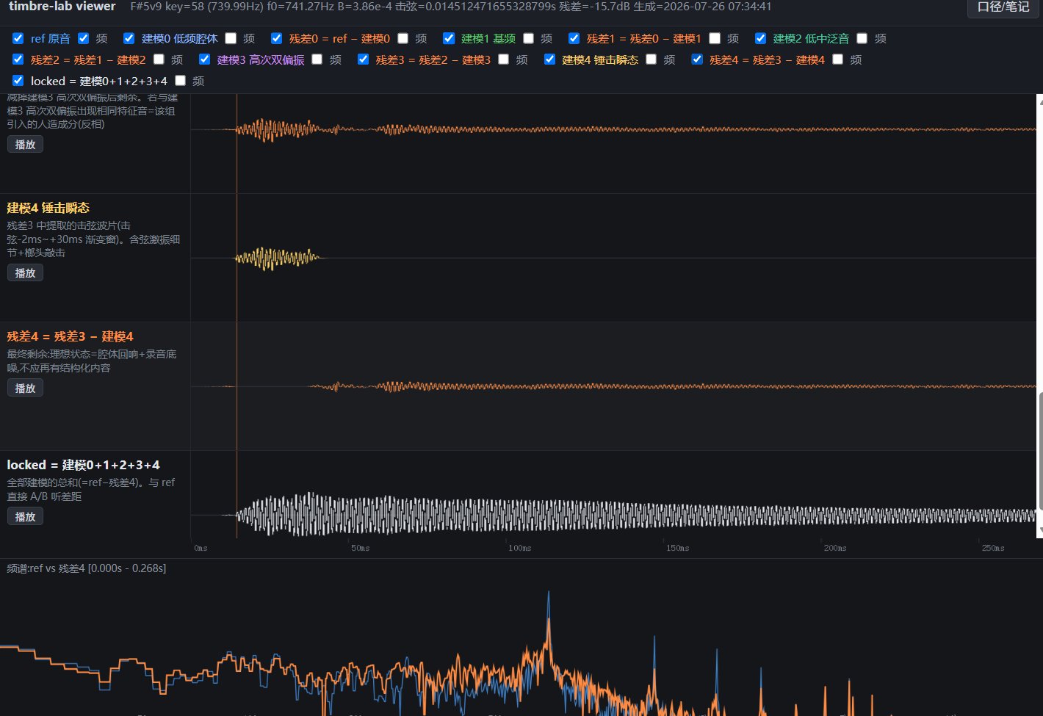Play the 建模4 锤击瞬态 track

tap(25, 273)
